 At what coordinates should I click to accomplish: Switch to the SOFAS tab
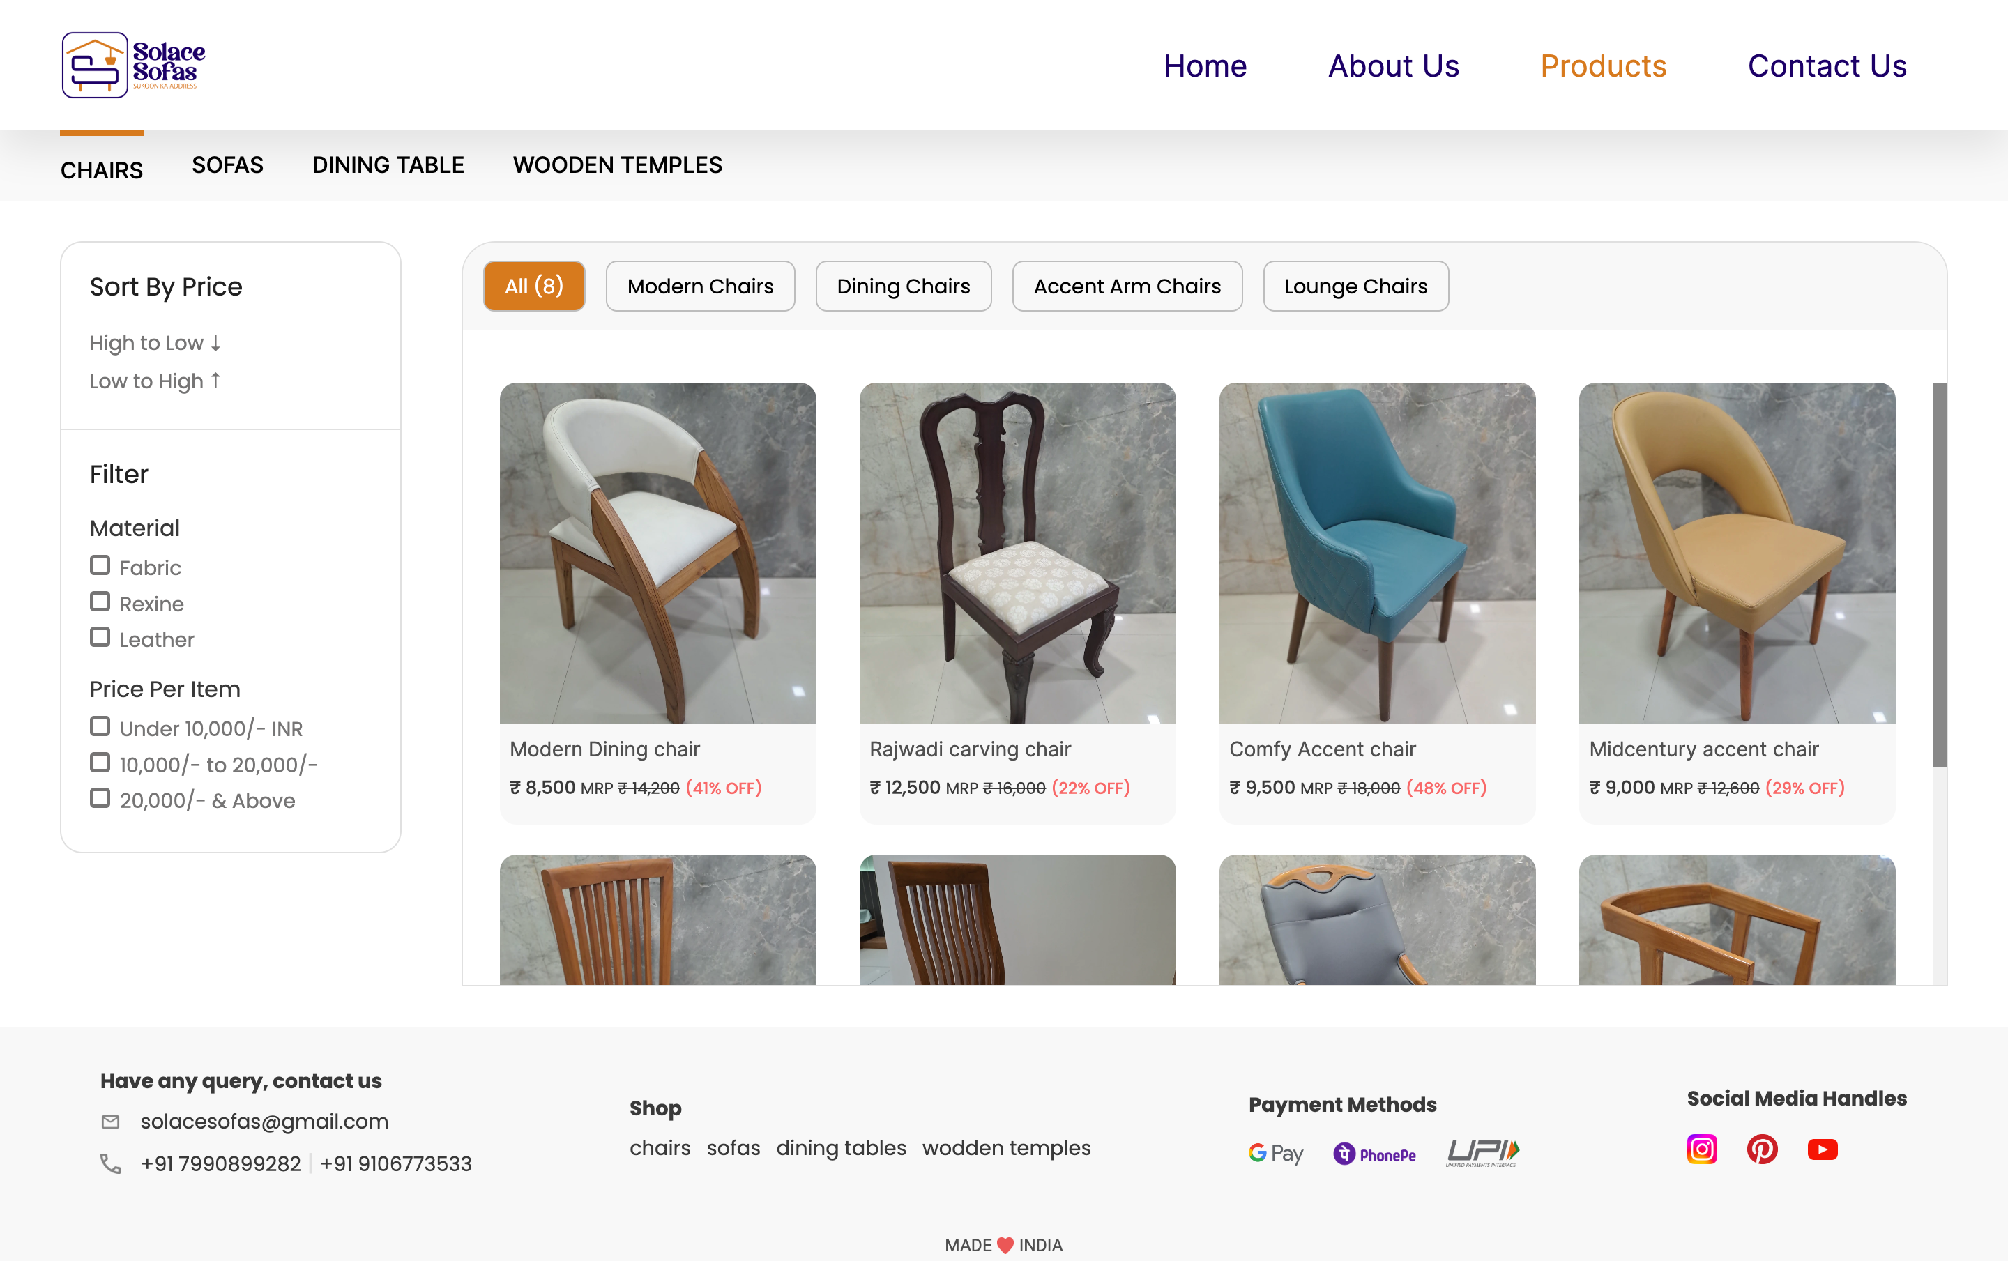(227, 165)
